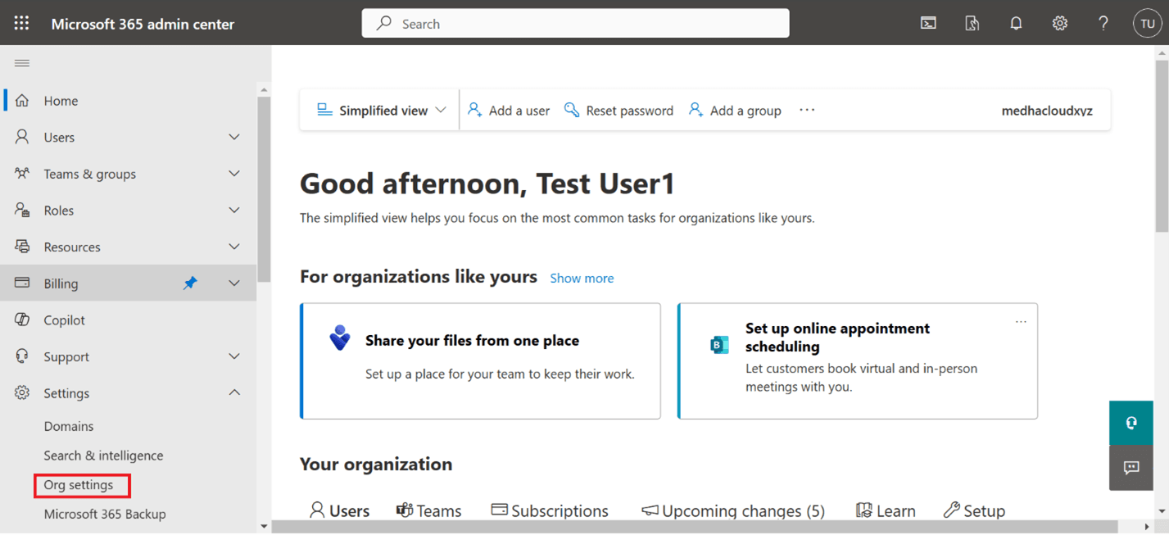Click the Search input field
This screenshot has height=535, width=1169.
click(575, 23)
